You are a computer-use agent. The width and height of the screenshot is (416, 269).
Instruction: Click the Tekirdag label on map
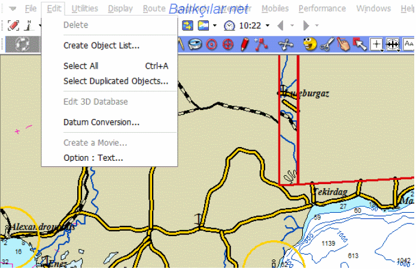click(x=329, y=191)
